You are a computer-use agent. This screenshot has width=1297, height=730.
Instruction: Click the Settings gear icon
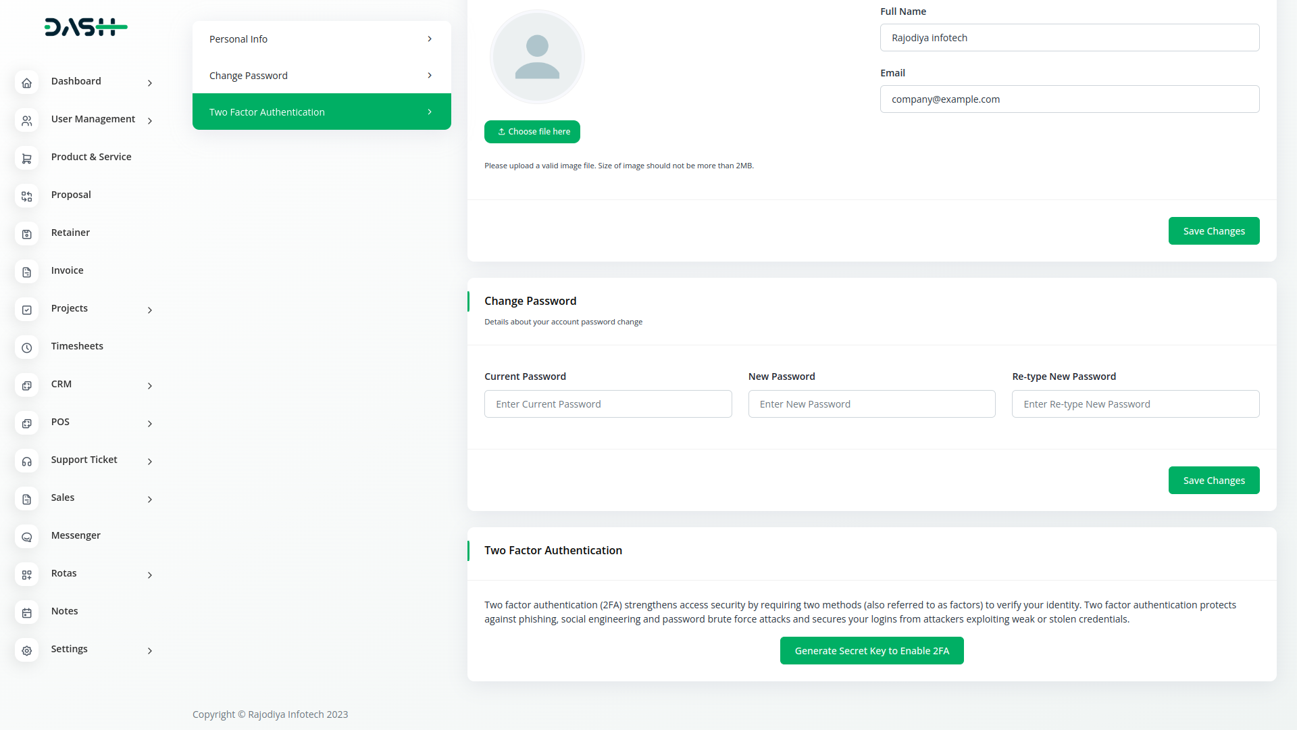pyautogui.click(x=26, y=650)
